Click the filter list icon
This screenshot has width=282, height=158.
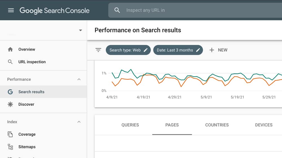point(98,50)
